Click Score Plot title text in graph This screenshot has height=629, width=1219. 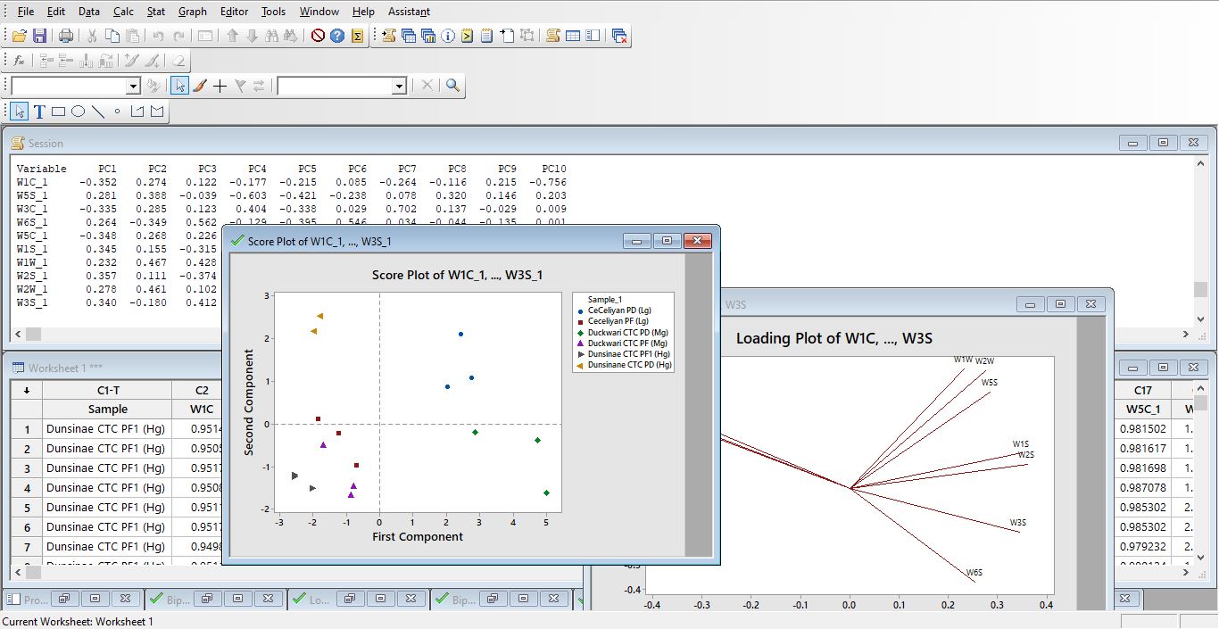[457, 275]
